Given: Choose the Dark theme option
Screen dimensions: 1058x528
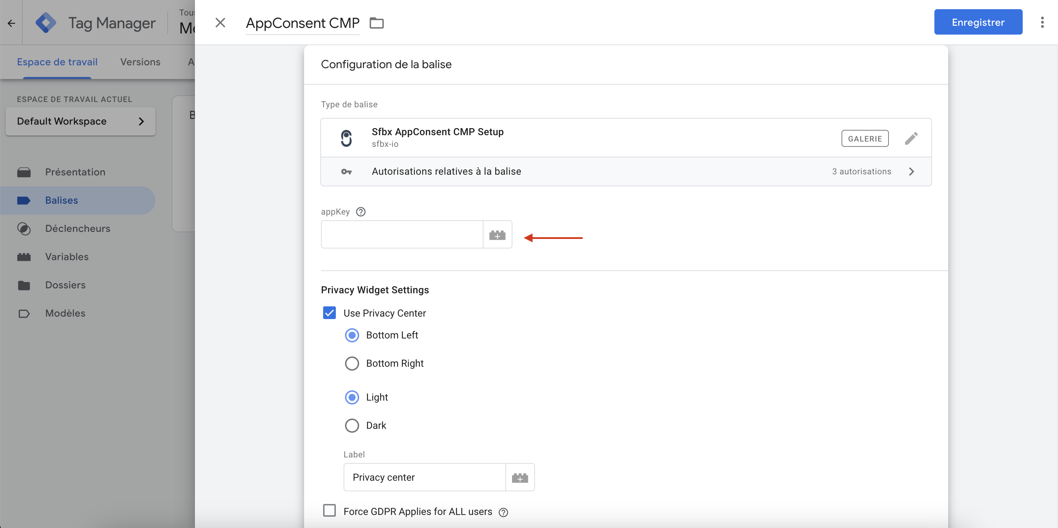Looking at the screenshot, I should point(352,425).
